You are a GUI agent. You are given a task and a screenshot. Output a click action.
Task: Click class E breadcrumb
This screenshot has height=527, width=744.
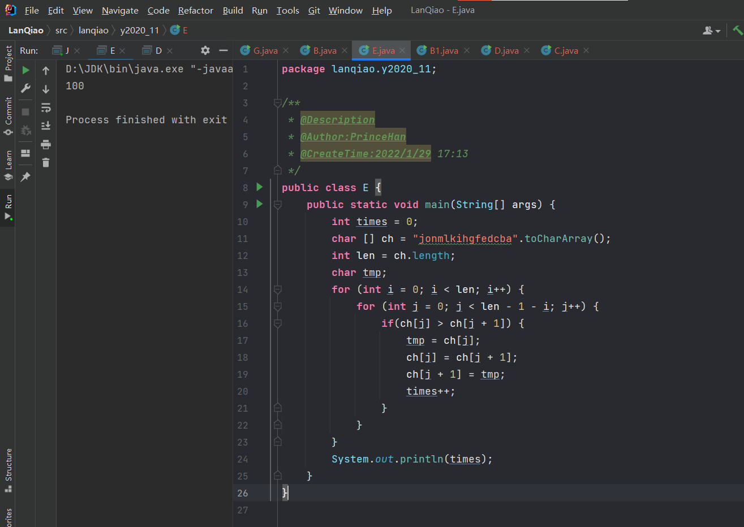tap(179, 31)
